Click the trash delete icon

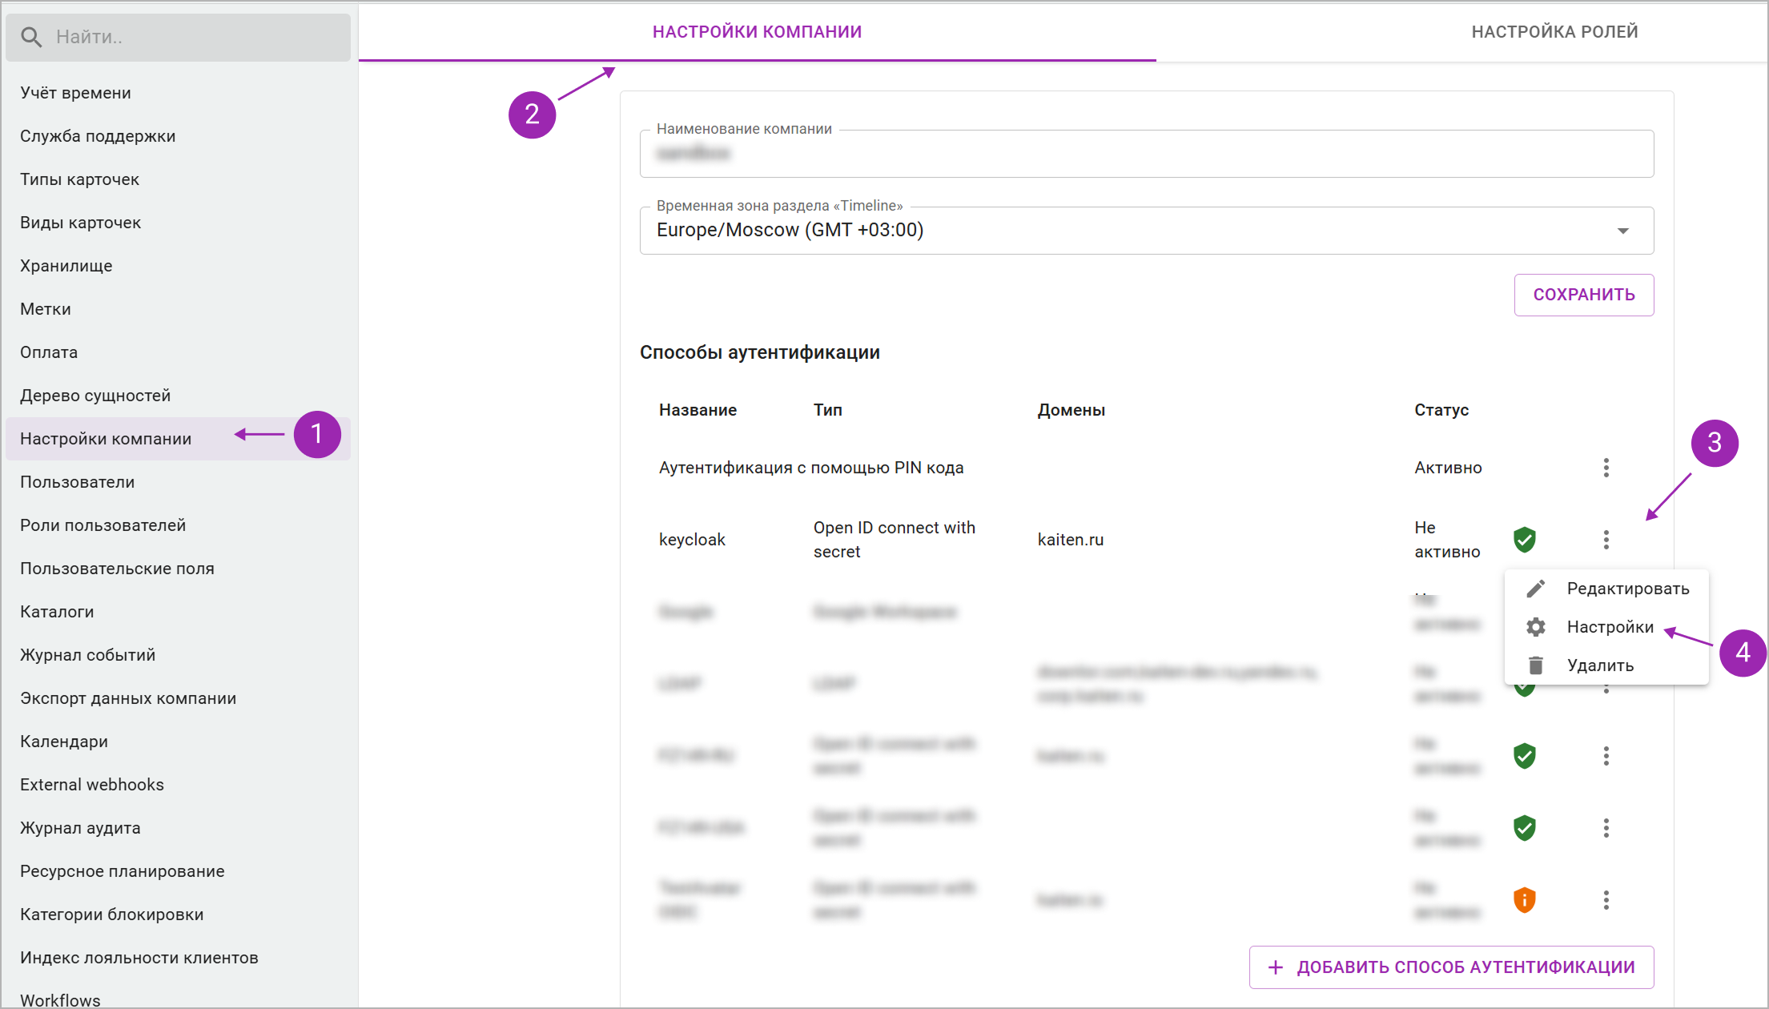(x=1535, y=665)
